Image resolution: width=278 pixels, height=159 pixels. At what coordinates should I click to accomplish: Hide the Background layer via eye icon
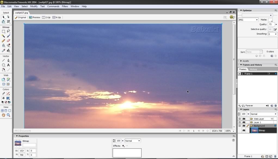pos(244,126)
